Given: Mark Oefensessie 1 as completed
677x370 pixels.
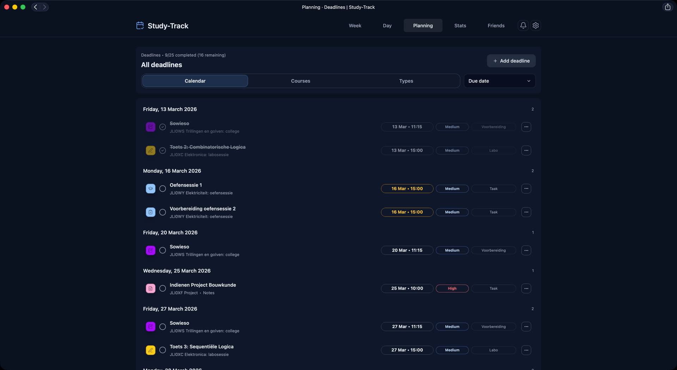Looking at the screenshot, I should coord(163,189).
